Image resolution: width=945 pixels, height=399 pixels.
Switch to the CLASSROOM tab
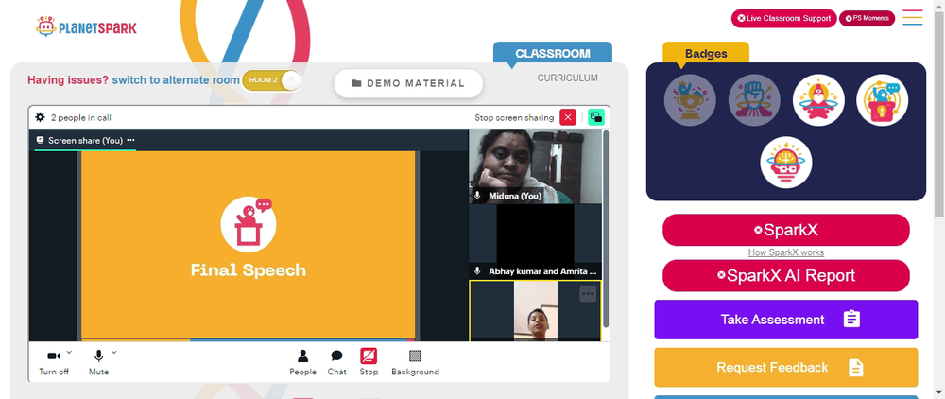tap(553, 53)
